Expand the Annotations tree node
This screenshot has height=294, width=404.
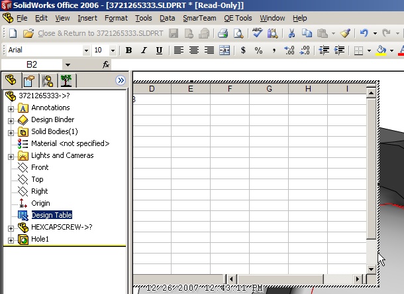tap(11, 109)
